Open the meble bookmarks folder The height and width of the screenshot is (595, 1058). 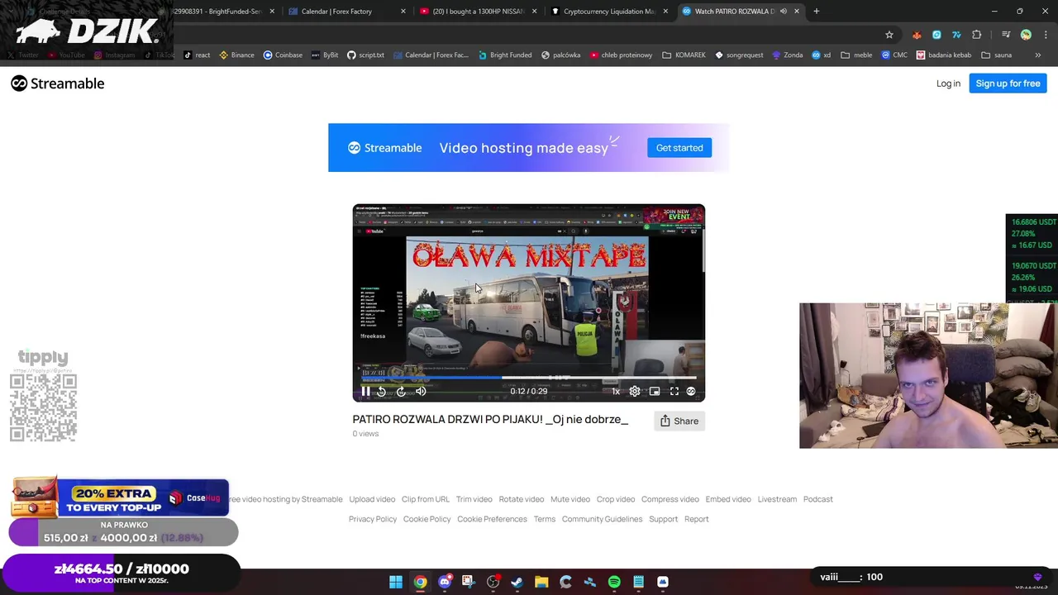pyautogui.click(x=856, y=55)
